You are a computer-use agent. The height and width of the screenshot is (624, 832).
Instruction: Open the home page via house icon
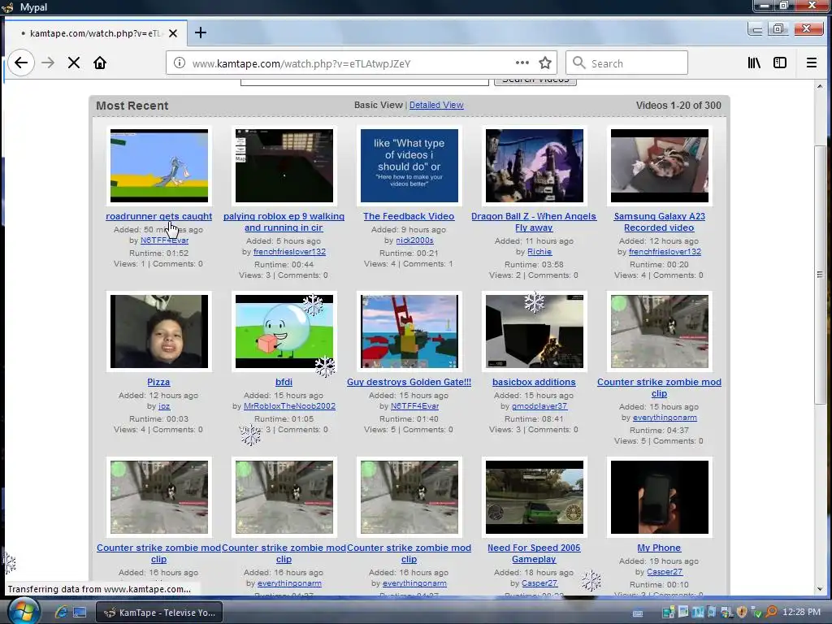tap(100, 63)
